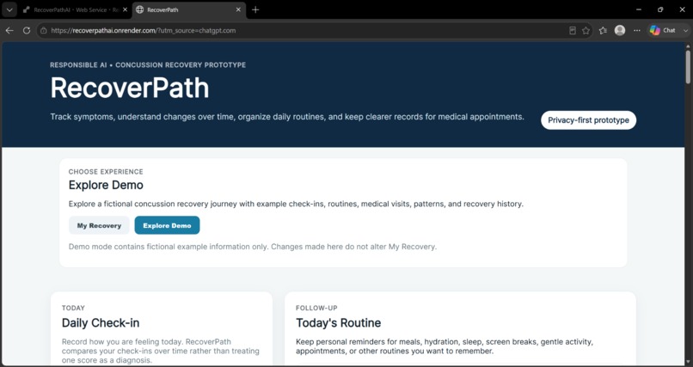Click the FOLLOW-UP label
The height and width of the screenshot is (367, 693).
coord(316,308)
